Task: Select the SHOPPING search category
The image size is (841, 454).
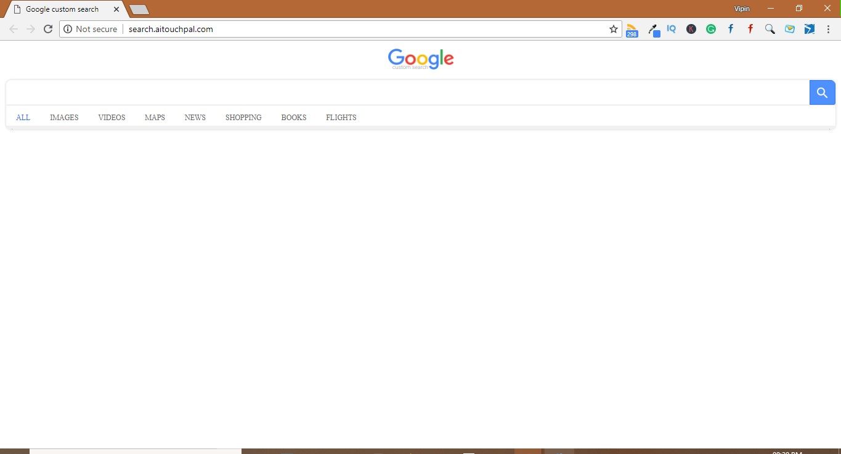Action: (x=243, y=117)
